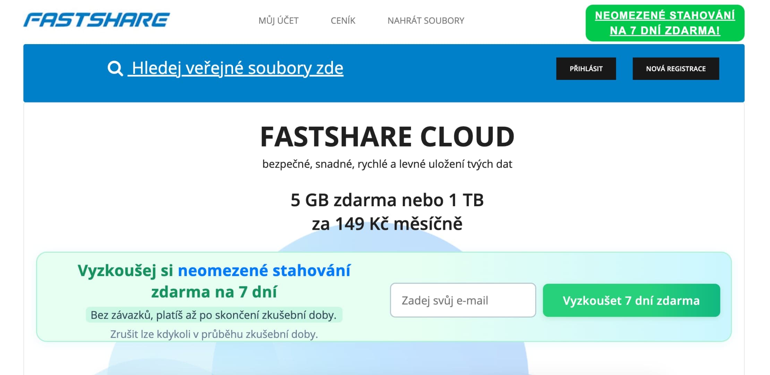
Task: Go to the CENÍK page
Action: pyautogui.click(x=343, y=20)
